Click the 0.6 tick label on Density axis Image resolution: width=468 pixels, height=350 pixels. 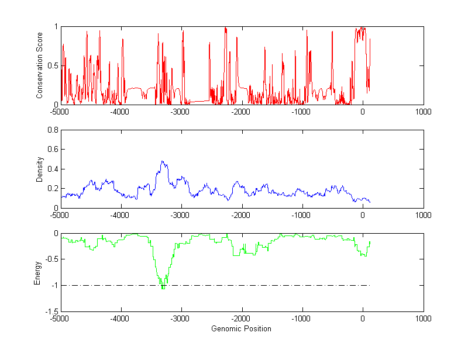(52, 150)
